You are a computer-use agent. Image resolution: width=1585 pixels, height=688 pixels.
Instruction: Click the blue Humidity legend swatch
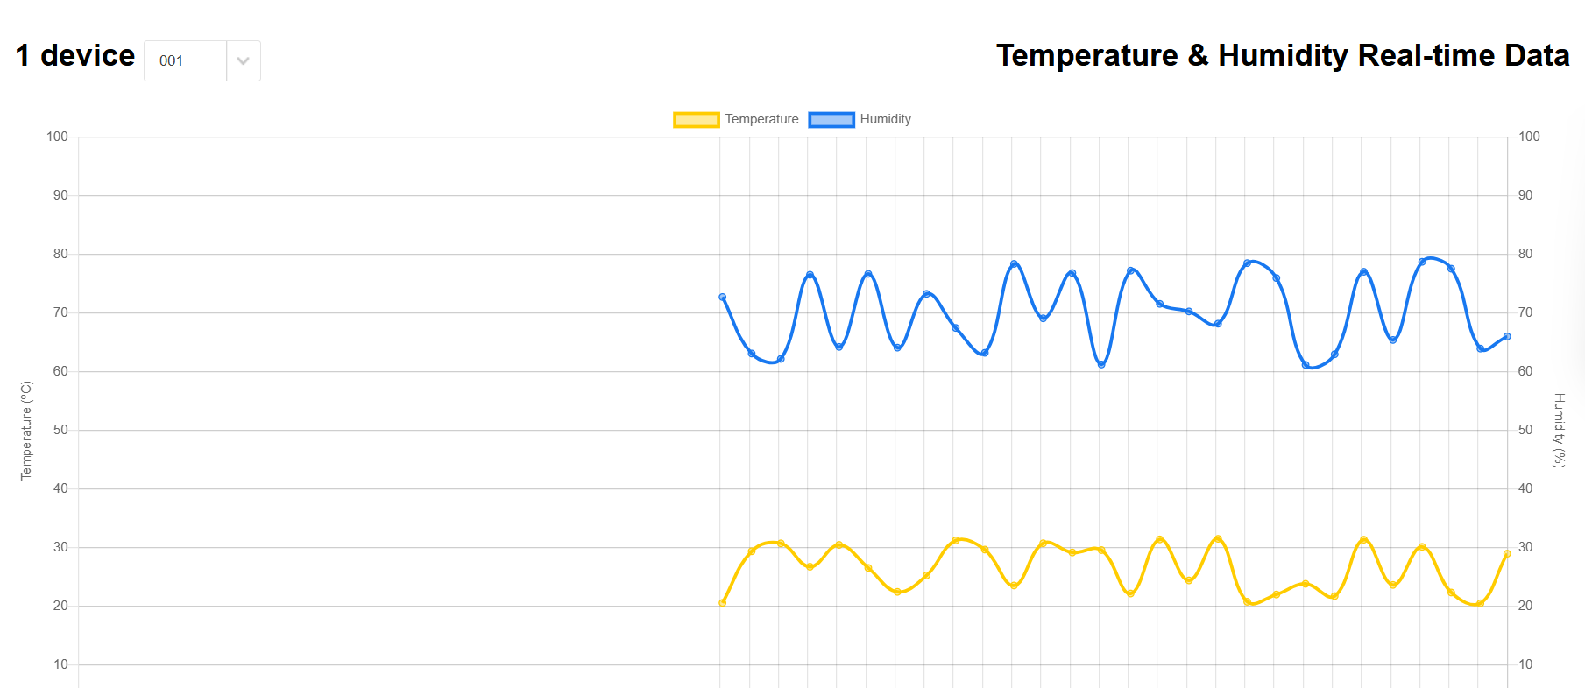pos(831,120)
